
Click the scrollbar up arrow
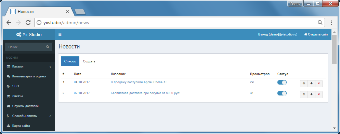click(334, 32)
